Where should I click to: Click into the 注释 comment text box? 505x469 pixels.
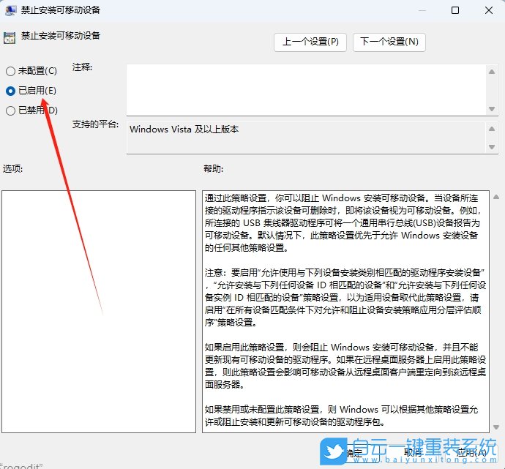[x=306, y=89]
